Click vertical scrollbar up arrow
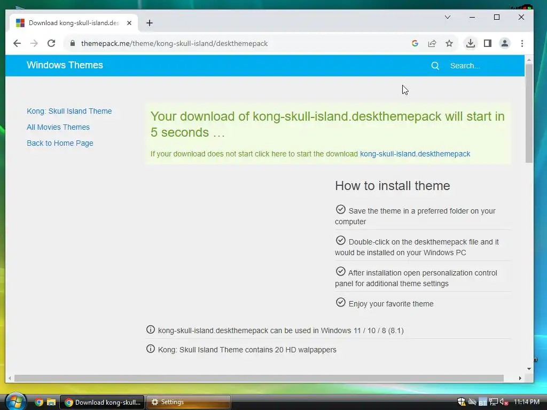This screenshot has height=410, width=547. coord(529,60)
